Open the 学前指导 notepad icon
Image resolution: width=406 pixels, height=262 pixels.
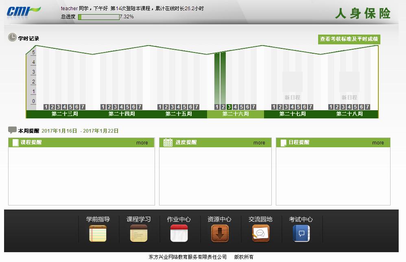click(x=98, y=234)
